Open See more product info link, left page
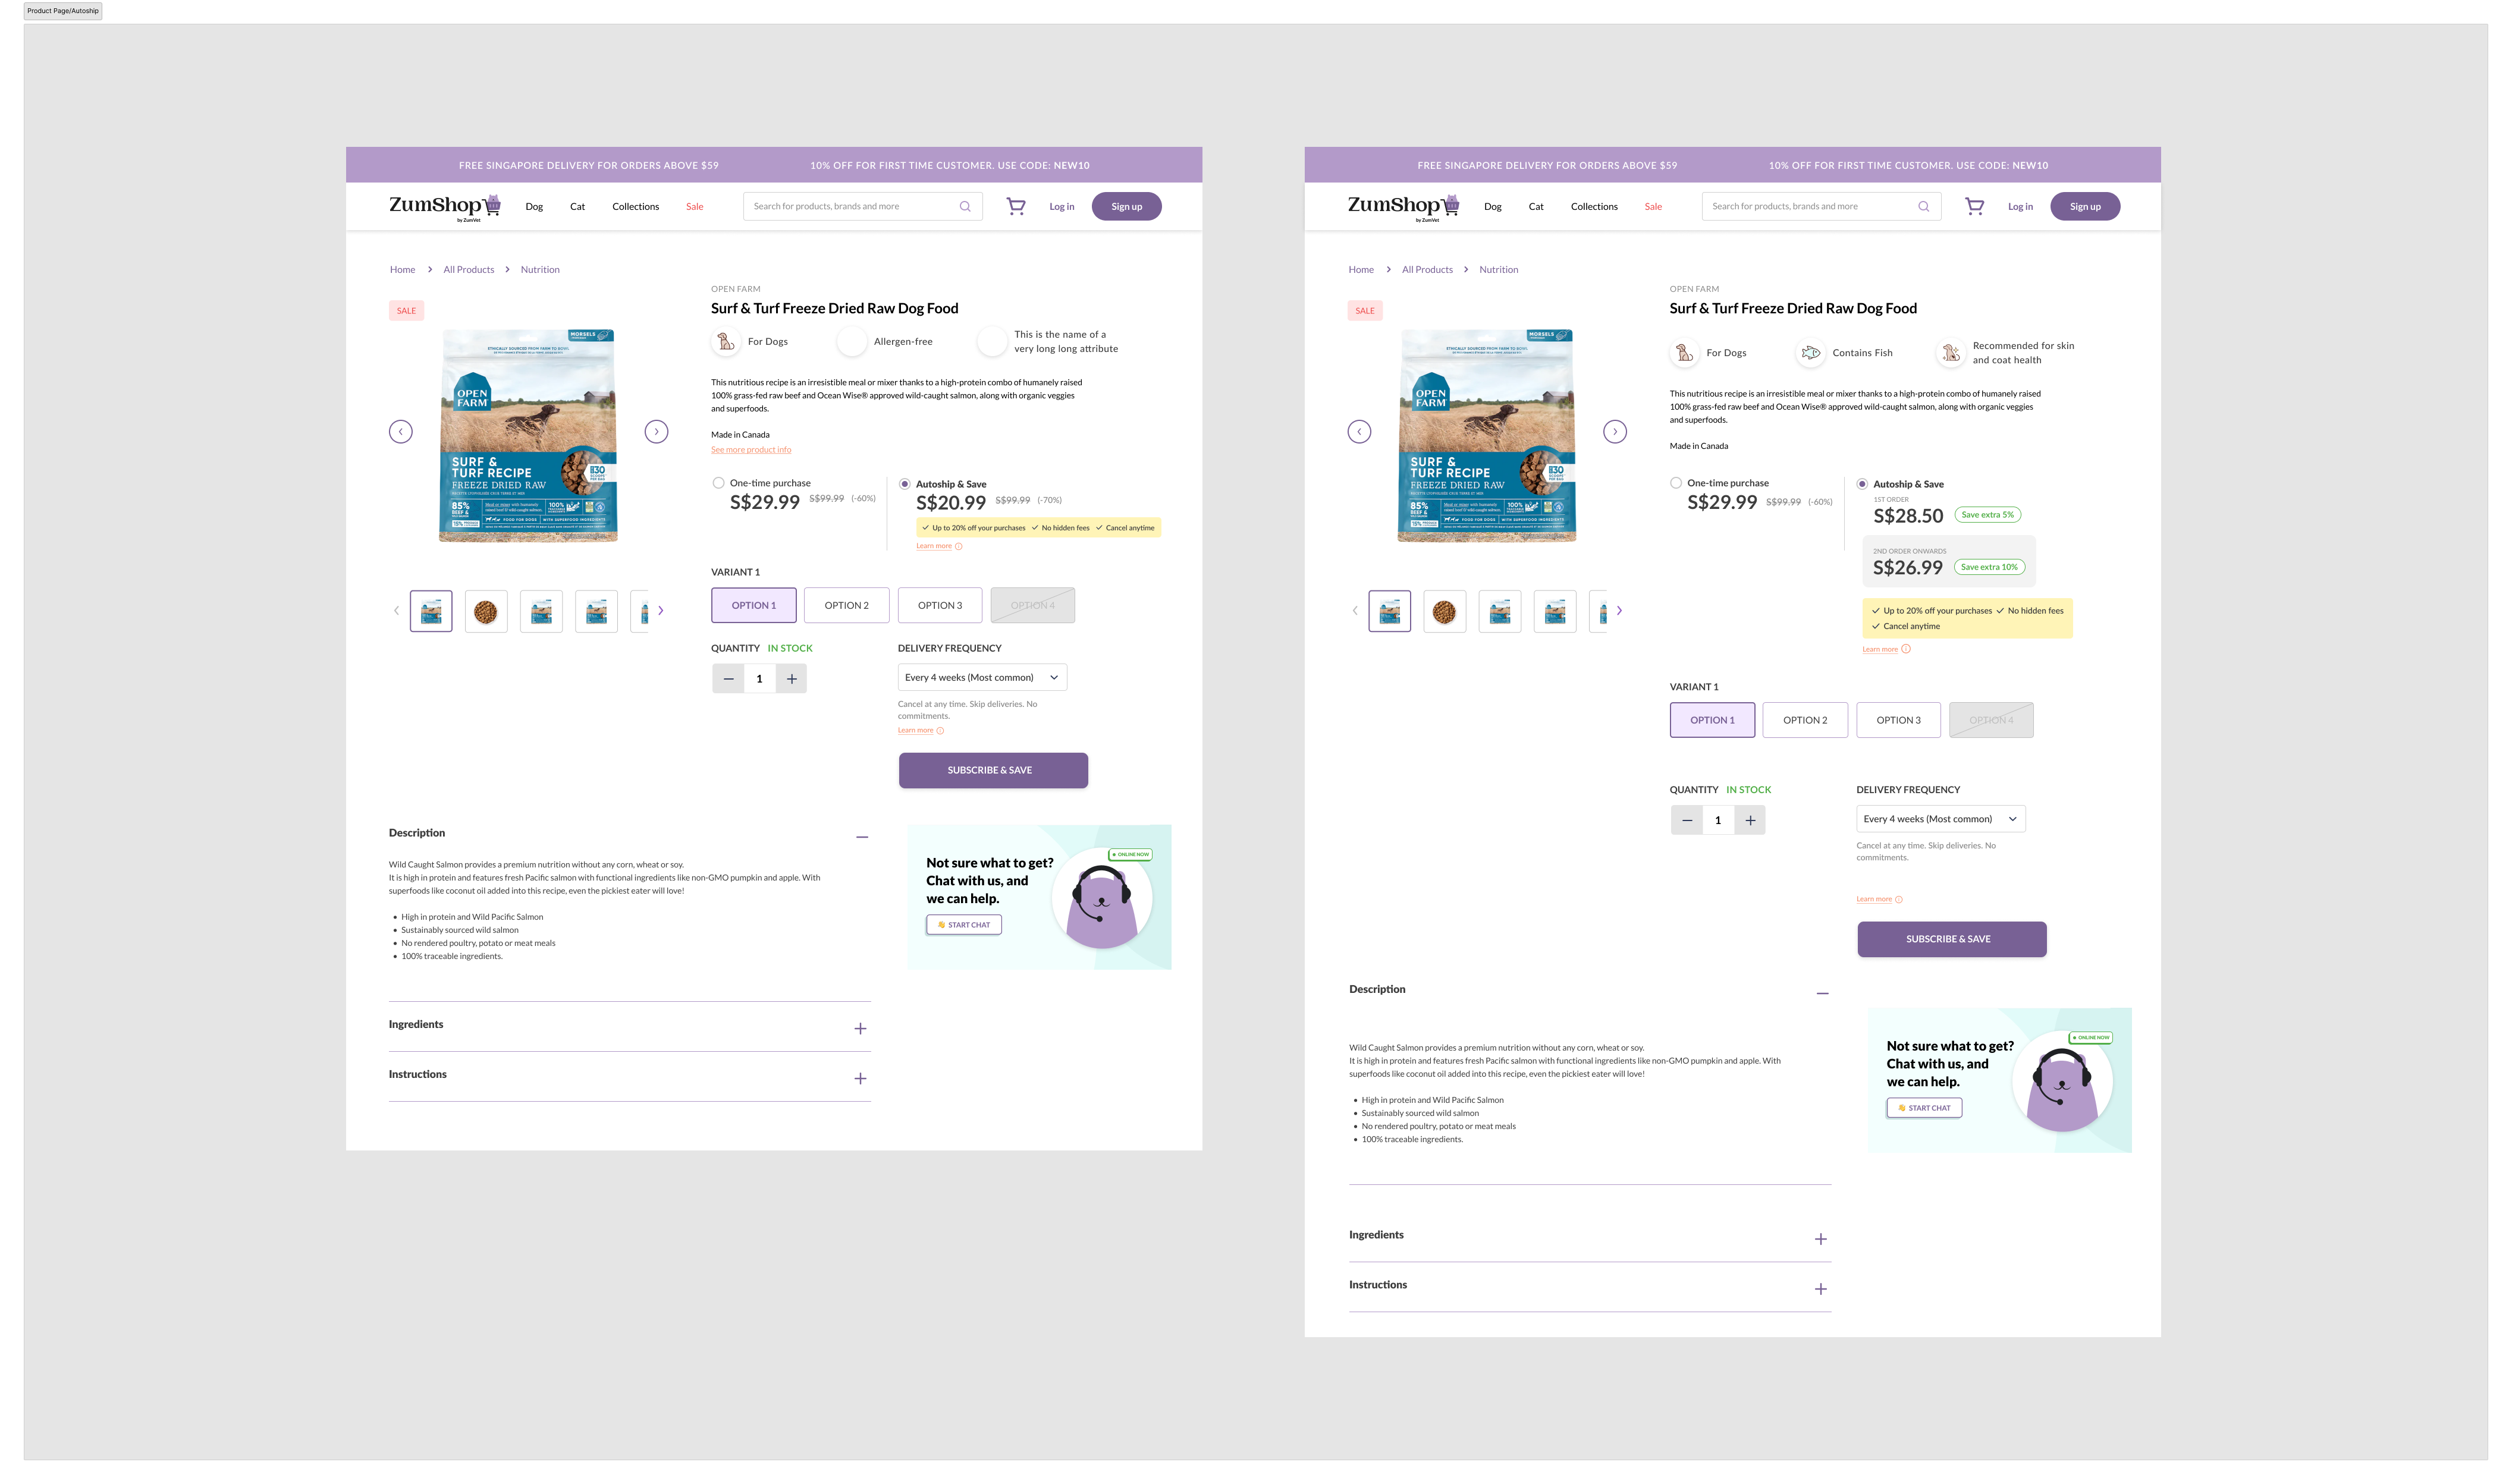Viewport: 2512px width, 1484px height. [x=751, y=450]
